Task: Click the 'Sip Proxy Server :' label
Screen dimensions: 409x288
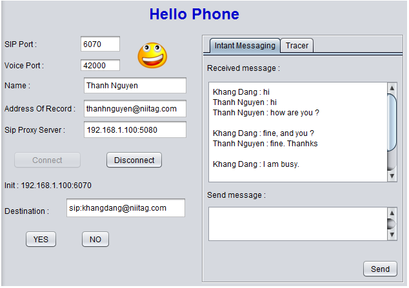Action: point(35,130)
